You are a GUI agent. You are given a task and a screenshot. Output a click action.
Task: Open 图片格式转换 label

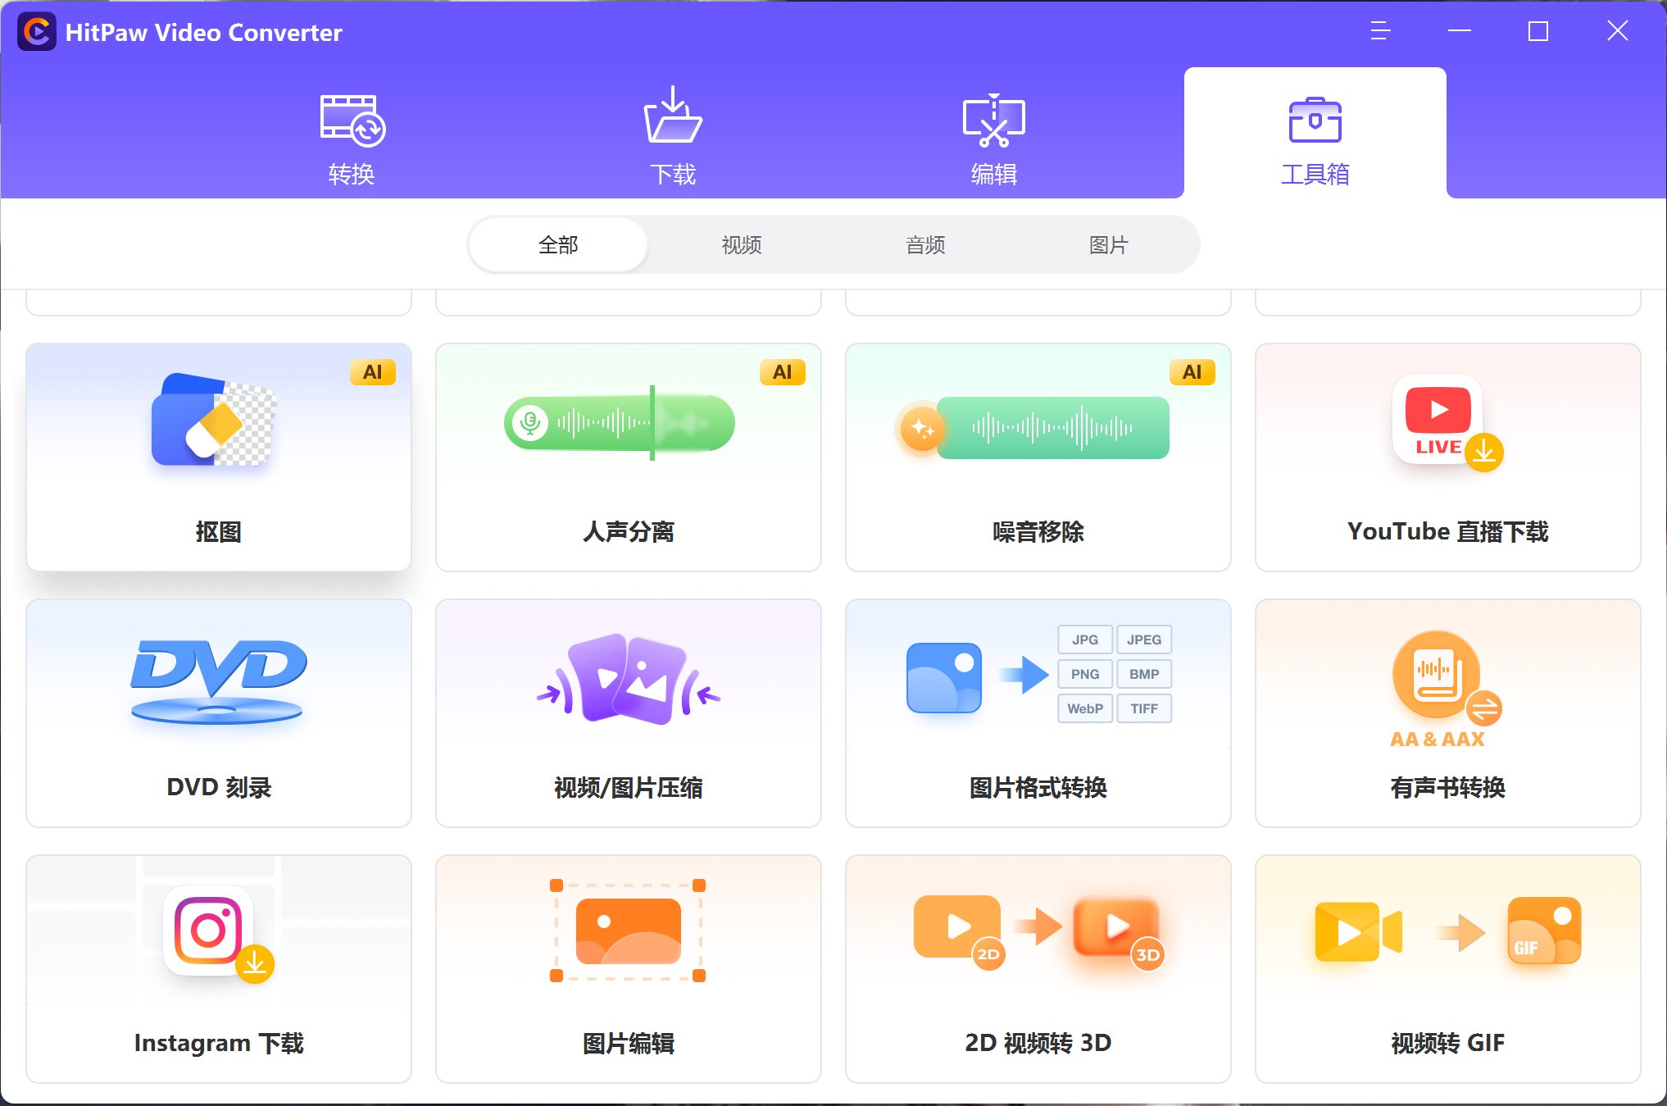1038,788
